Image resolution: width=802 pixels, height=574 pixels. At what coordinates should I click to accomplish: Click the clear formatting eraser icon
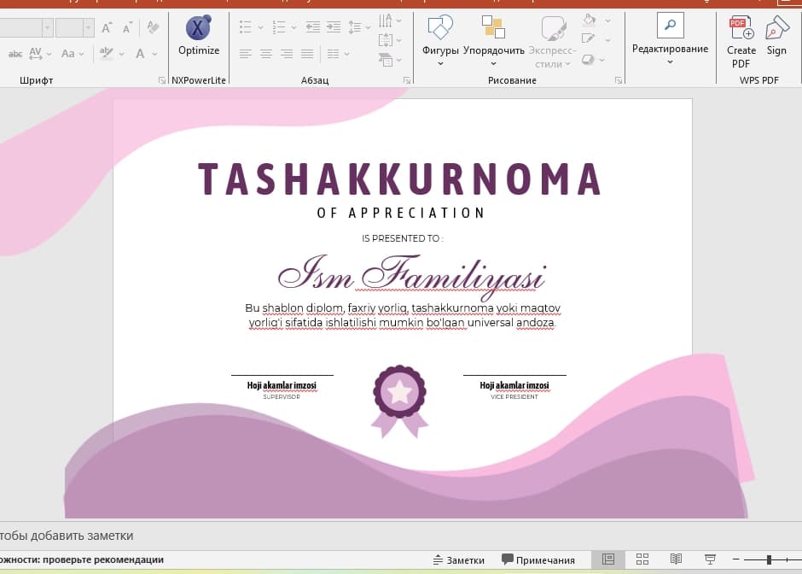pyautogui.click(x=153, y=27)
